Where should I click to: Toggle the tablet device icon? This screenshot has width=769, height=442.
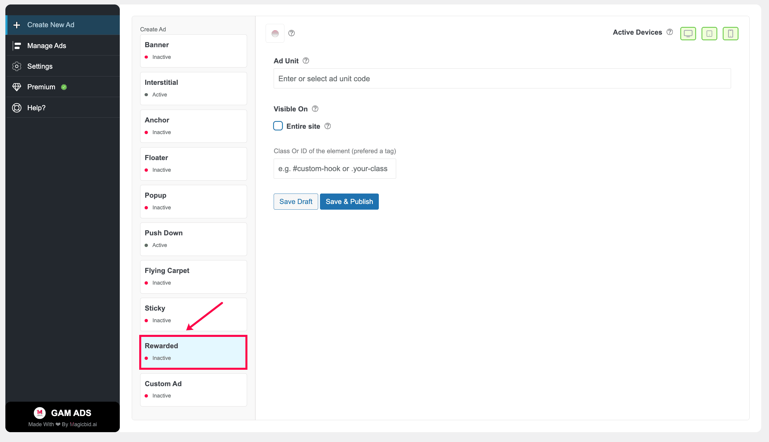(709, 33)
